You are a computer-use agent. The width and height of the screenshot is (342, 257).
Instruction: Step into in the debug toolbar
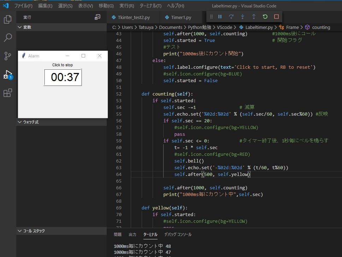tap(242, 17)
